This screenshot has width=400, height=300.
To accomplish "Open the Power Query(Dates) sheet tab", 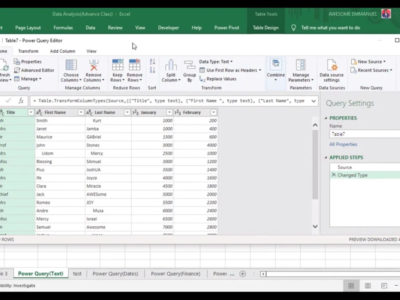I will coord(115,274).
